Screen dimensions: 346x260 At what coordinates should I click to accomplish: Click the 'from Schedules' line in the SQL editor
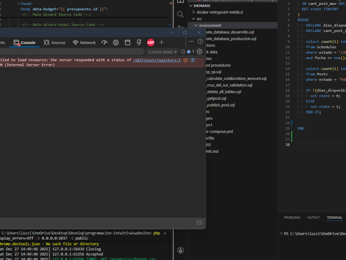[x=321, y=47]
